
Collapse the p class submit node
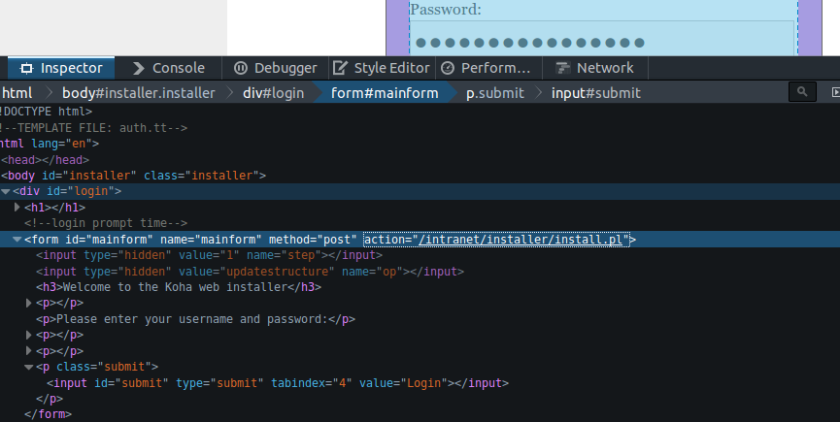(29, 368)
